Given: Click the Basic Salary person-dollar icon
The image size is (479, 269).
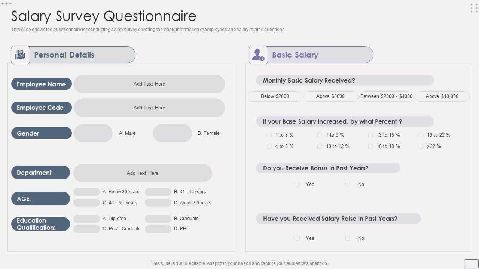Looking at the screenshot, I should click(x=258, y=55).
